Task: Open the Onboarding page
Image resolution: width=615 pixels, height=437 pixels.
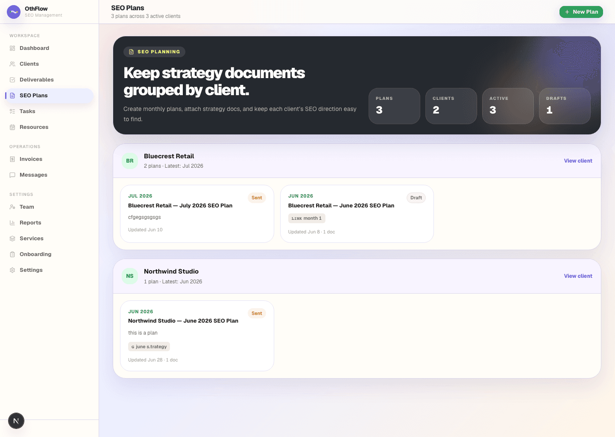Action: pyautogui.click(x=49, y=254)
